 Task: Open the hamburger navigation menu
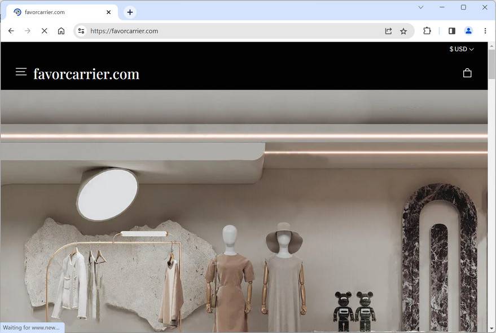coord(21,72)
